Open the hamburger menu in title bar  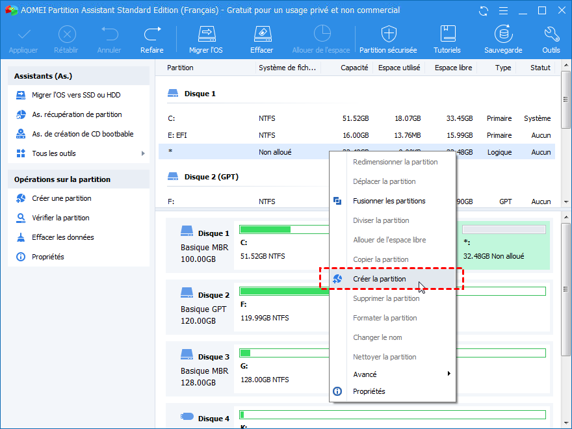[x=502, y=11]
